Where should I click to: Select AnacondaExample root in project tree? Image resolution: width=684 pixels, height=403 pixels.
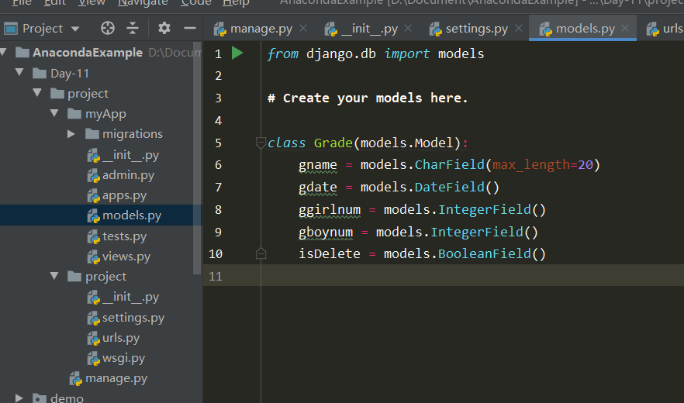point(87,53)
